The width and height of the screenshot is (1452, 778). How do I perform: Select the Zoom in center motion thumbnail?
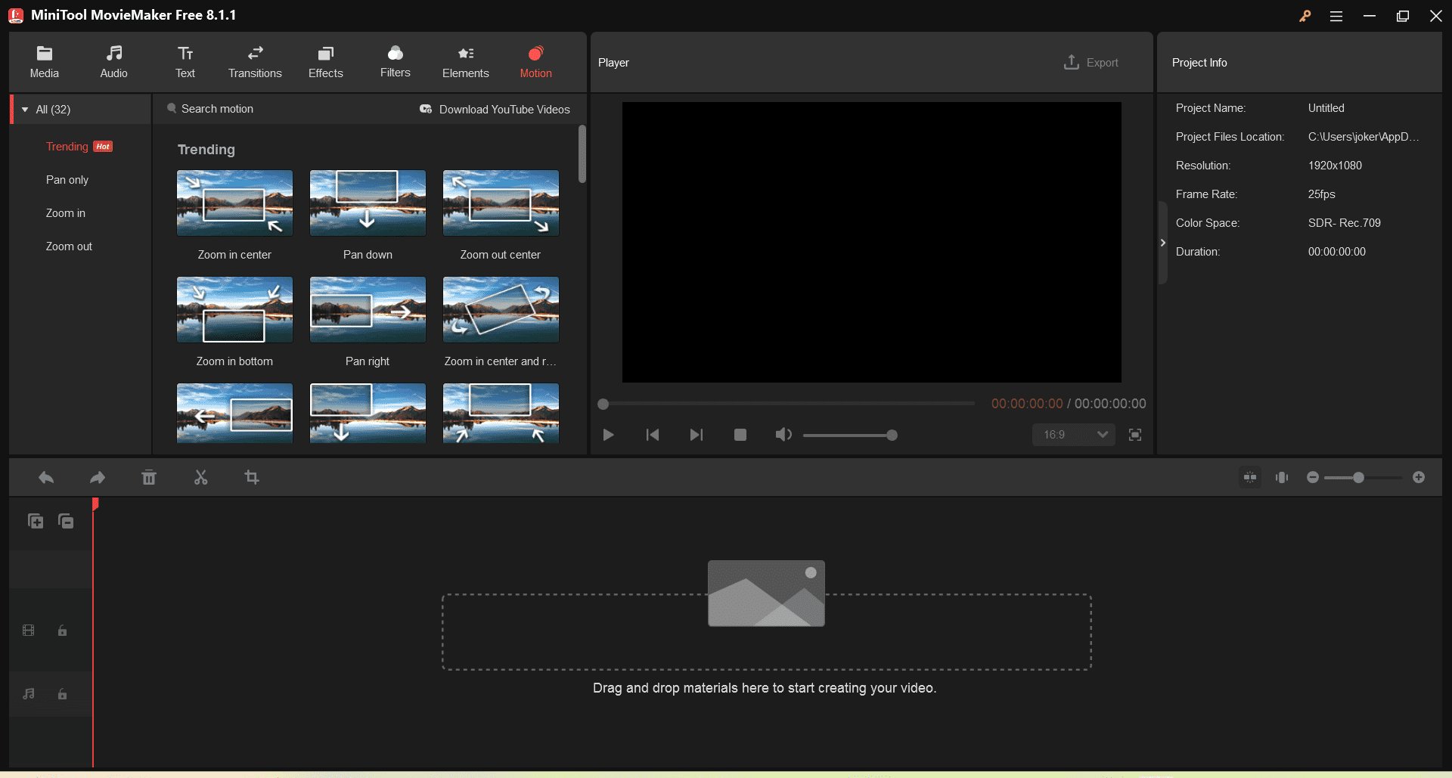click(234, 203)
